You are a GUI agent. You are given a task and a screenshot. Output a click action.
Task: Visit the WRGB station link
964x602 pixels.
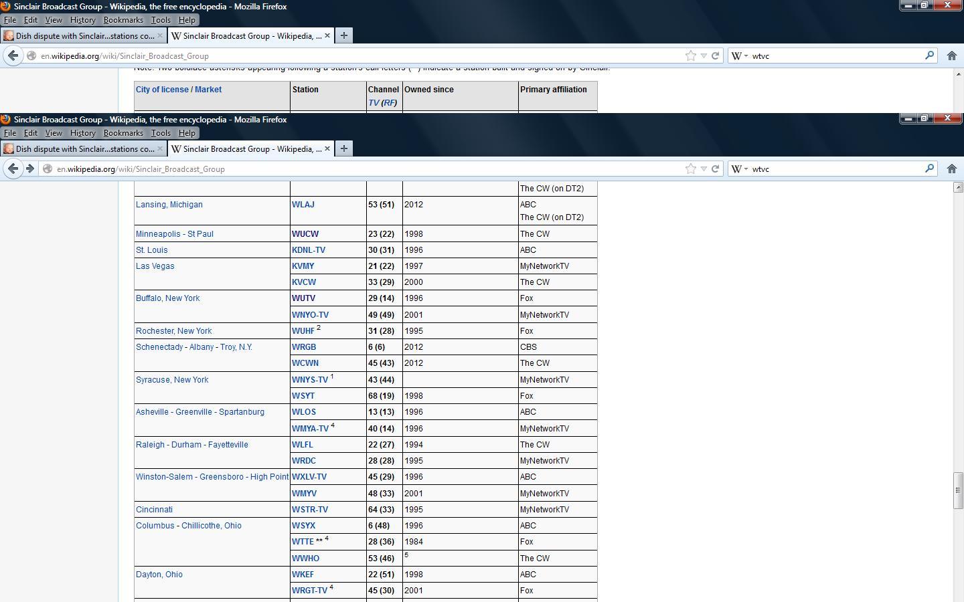tap(304, 347)
